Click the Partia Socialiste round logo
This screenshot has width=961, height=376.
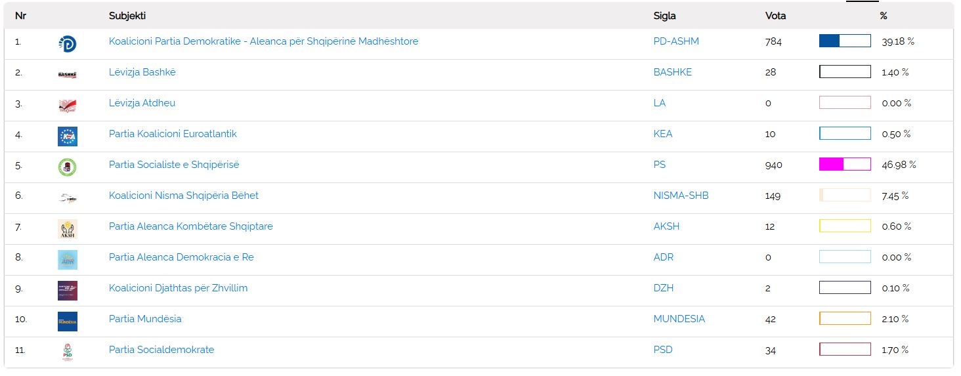67,167
